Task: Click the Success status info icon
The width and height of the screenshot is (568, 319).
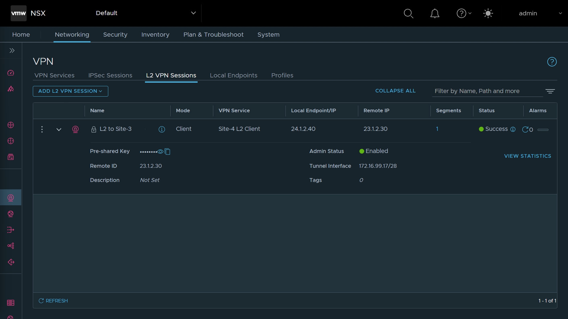Action: pyautogui.click(x=513, y=129)
